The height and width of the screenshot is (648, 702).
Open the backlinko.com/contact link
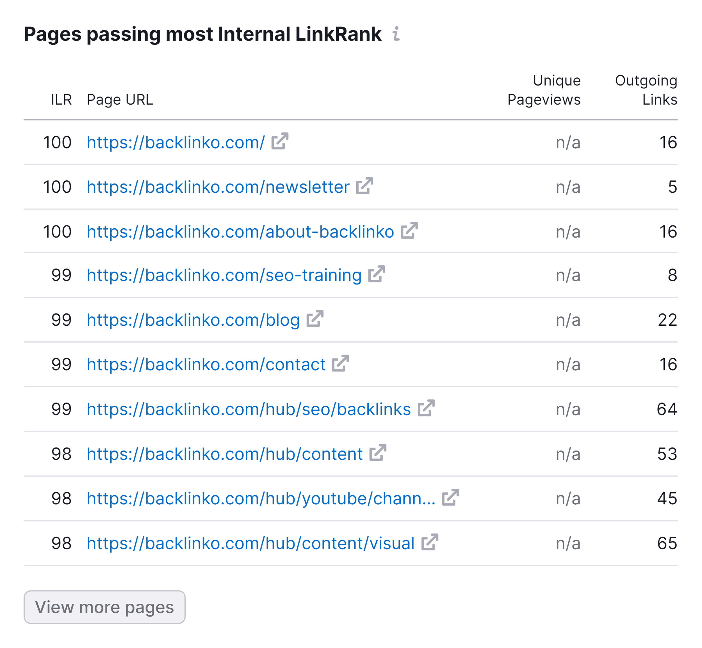(206, 364)
